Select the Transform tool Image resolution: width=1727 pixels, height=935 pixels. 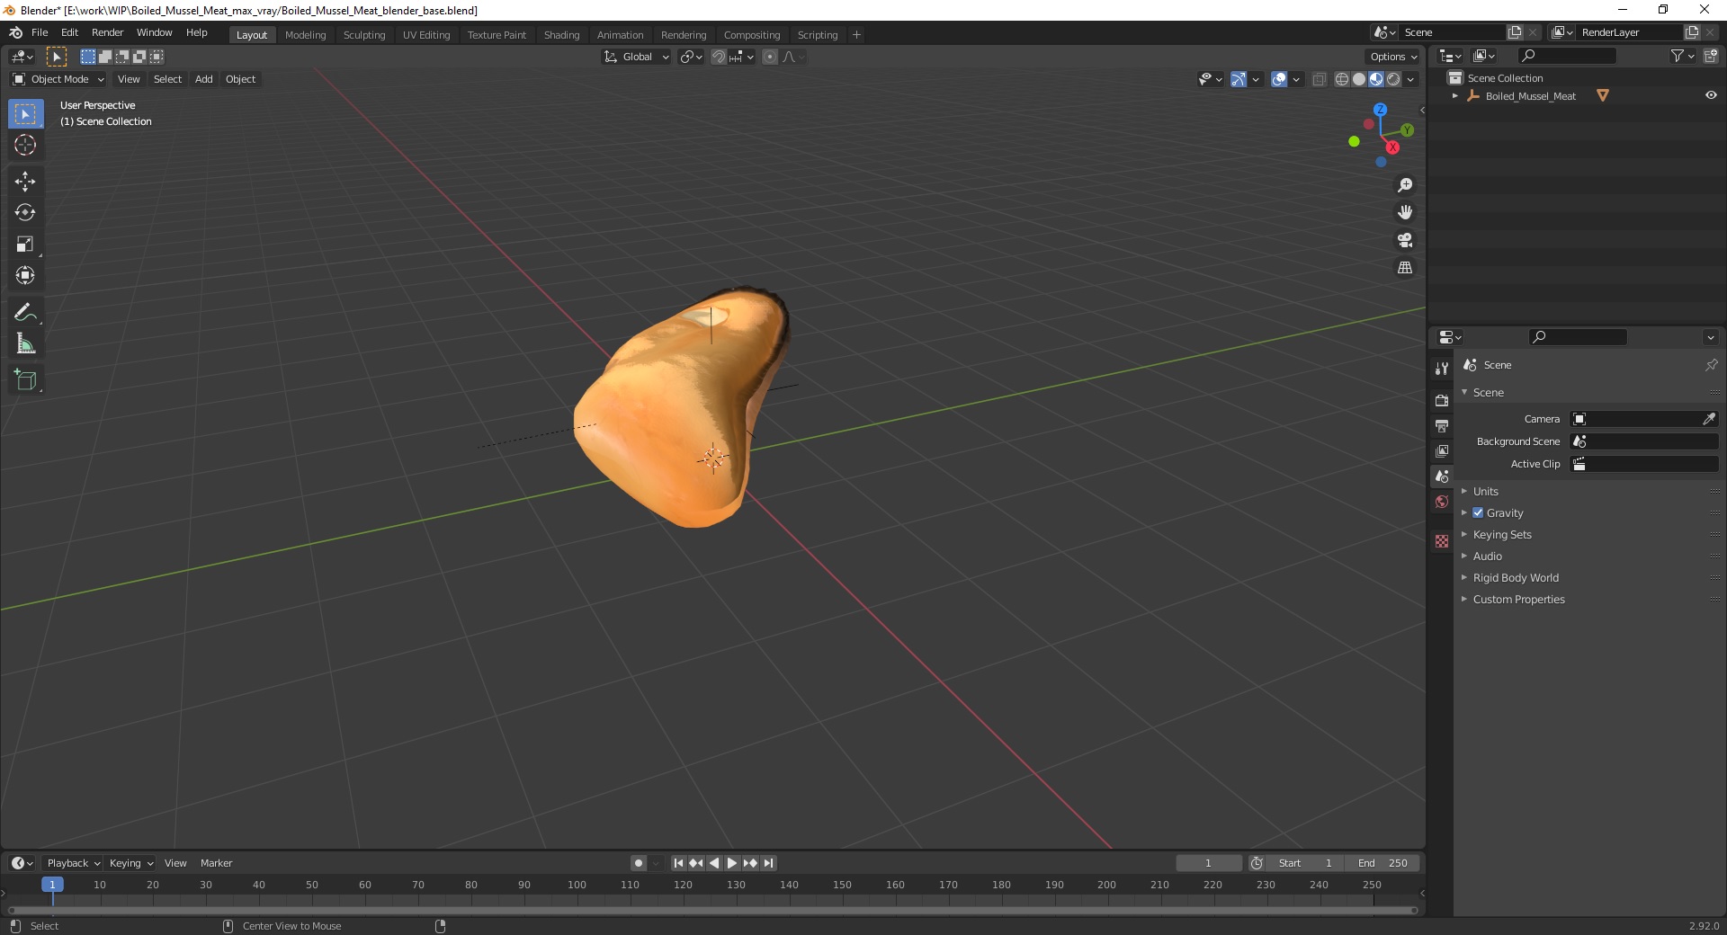[25, 276]
